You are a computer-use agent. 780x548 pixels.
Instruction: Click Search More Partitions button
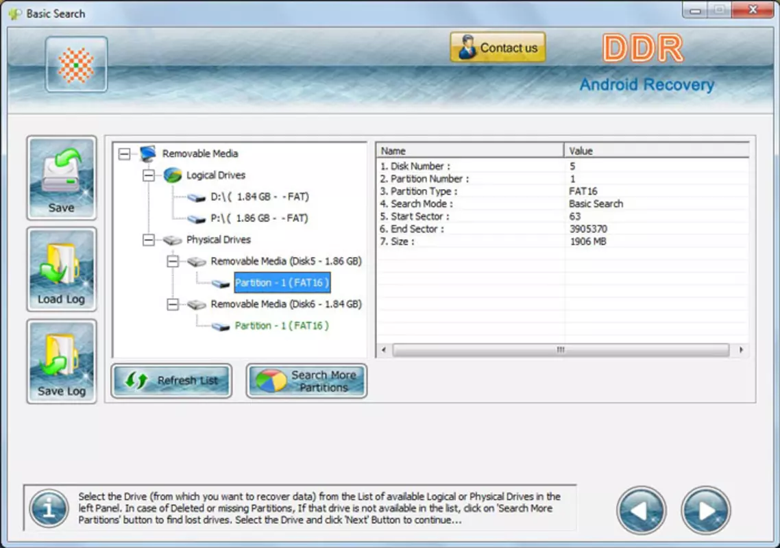tap(306, 381)
